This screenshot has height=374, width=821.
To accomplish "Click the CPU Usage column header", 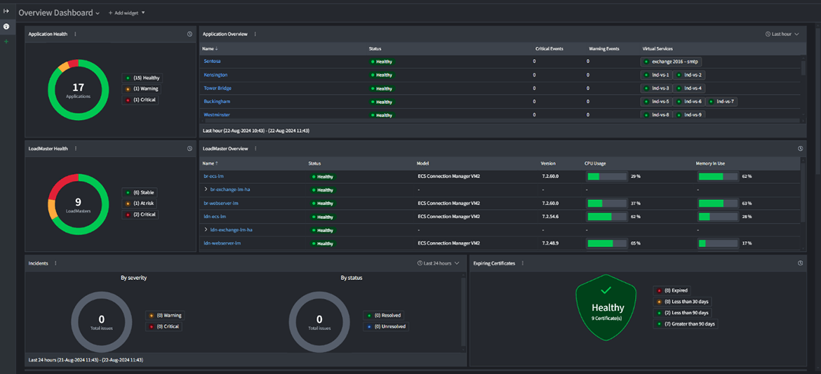I will [594, 163].
